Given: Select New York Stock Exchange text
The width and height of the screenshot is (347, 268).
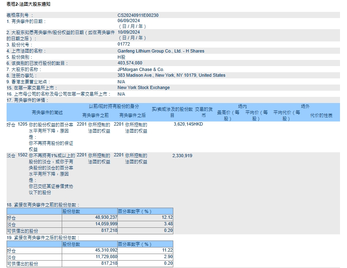Looking at the screenshot, I should coord(144,87).
